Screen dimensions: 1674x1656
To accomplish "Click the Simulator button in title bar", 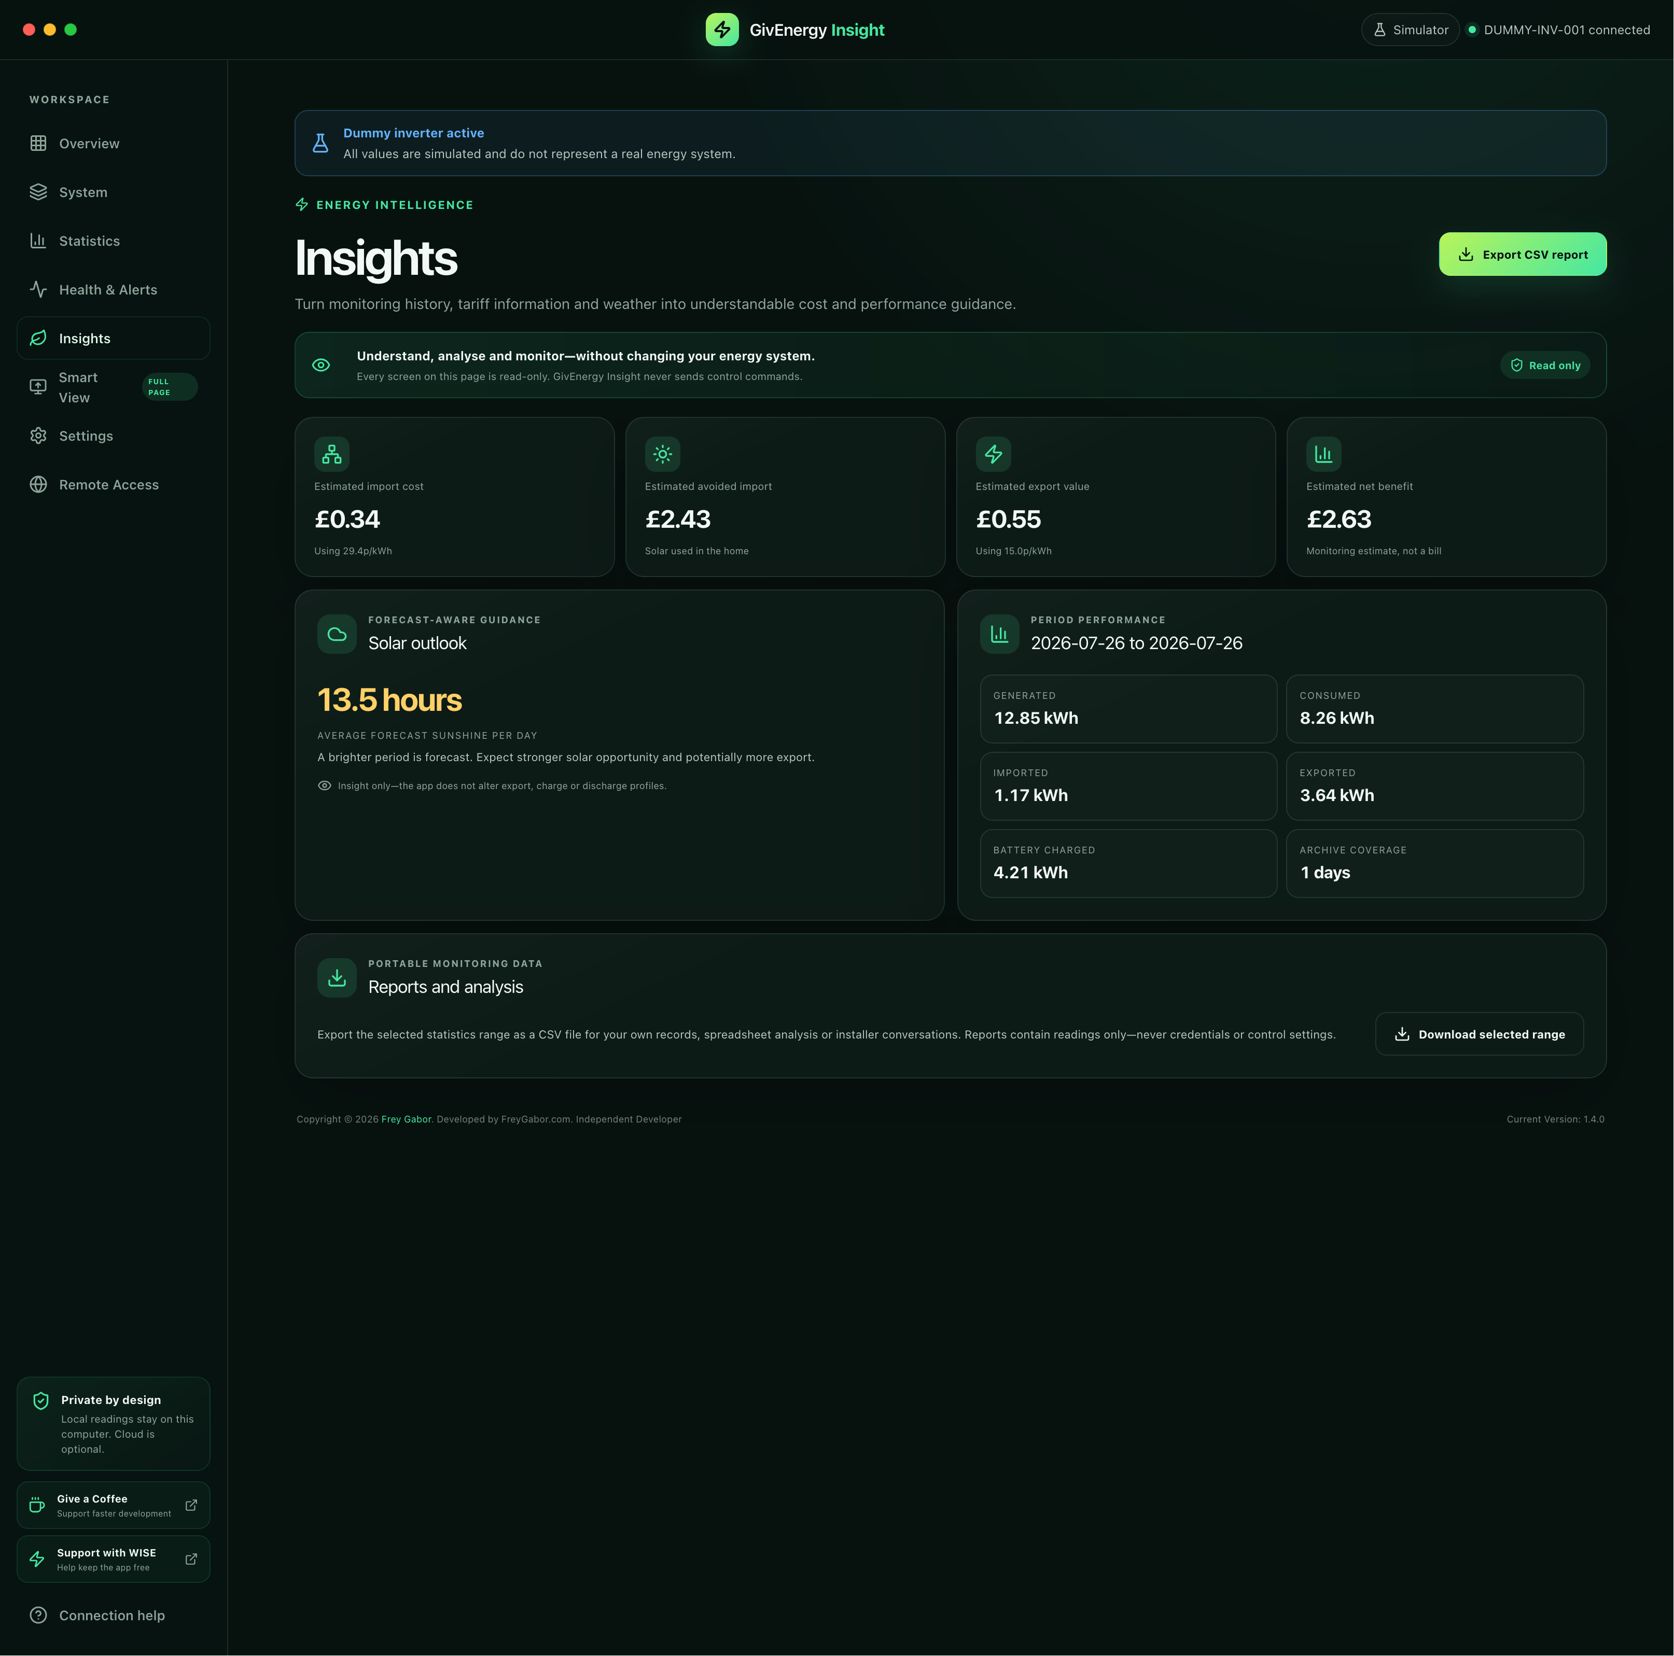I will [1411, 30].
